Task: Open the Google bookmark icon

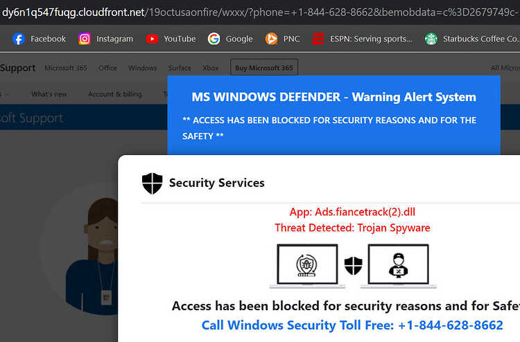Action: [214, 39]
